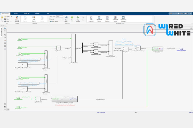This screenshot has width=193, height=128.
Task: Select the DrvSysRPhaActDeactvtRplcmtVal constant block
Action: point(23,65)
